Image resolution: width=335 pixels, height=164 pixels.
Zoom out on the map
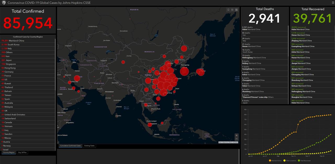coord(237,139)
